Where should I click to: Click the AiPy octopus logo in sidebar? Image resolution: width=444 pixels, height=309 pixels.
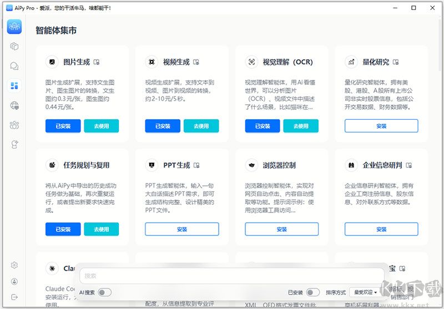[x=14, y=27]
